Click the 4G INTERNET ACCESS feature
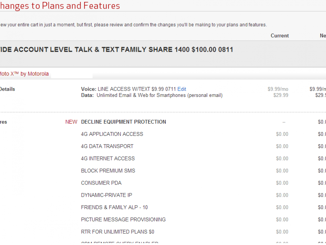Screen dimensions: 326x245 (108, 158)
